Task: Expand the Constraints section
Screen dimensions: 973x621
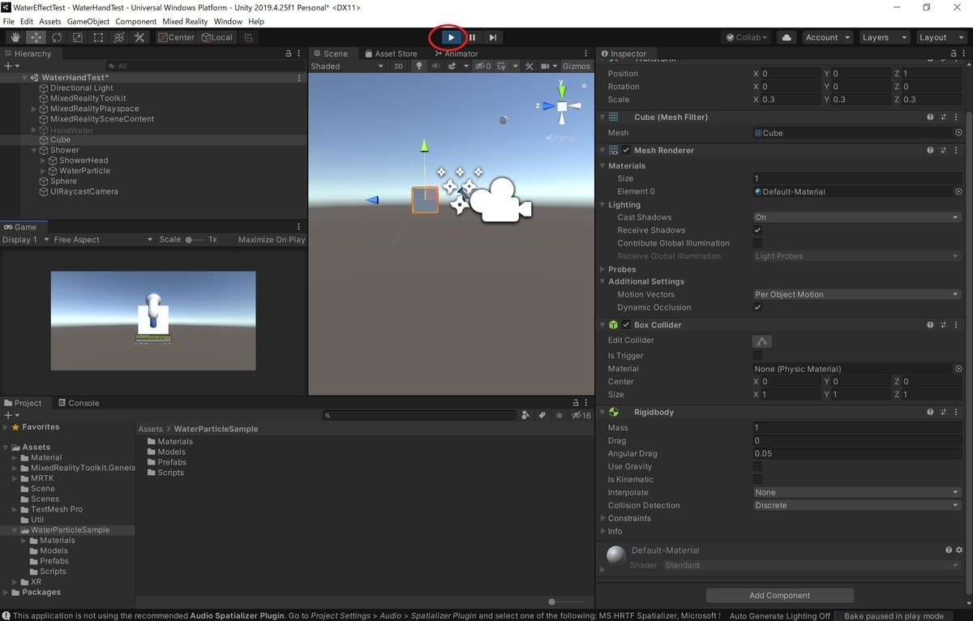Action: [602, 519]
